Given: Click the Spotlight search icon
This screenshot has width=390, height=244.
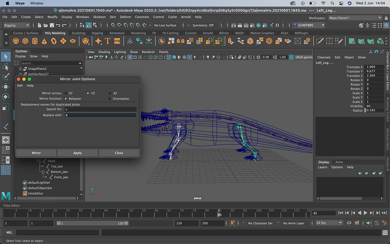Looking at the screenshot, I should click(332, 3).
